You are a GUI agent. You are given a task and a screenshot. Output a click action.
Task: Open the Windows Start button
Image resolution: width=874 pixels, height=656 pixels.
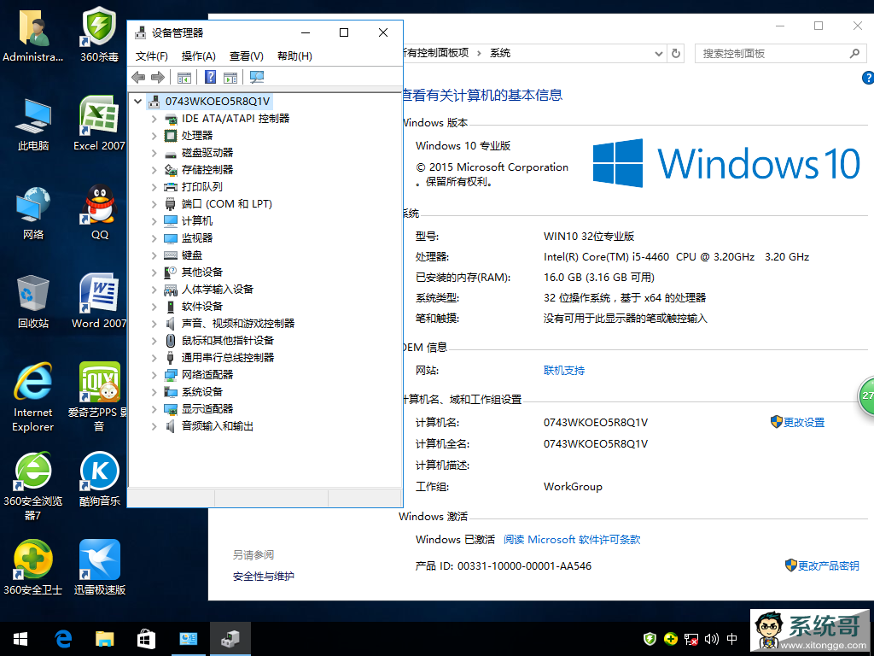coord(20,639)
